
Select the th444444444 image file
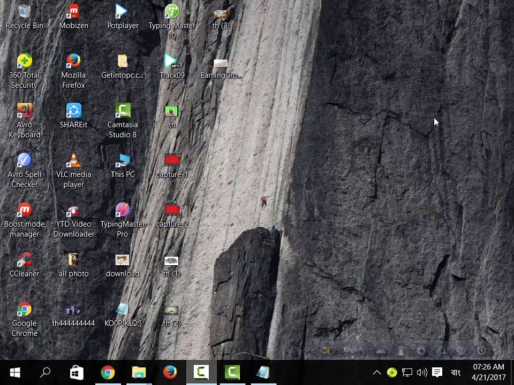pyautogui.click(x=73, y=315)
